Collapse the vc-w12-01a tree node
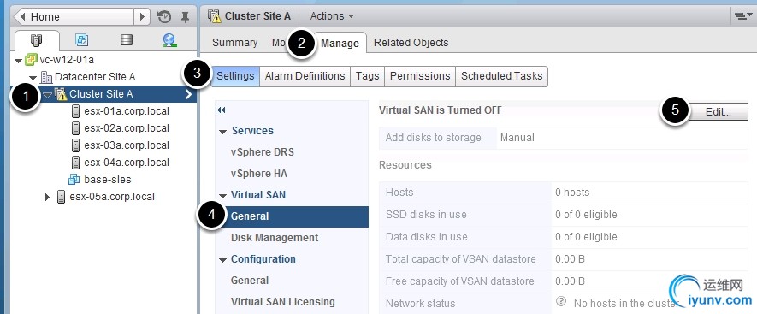 (18, 61)
